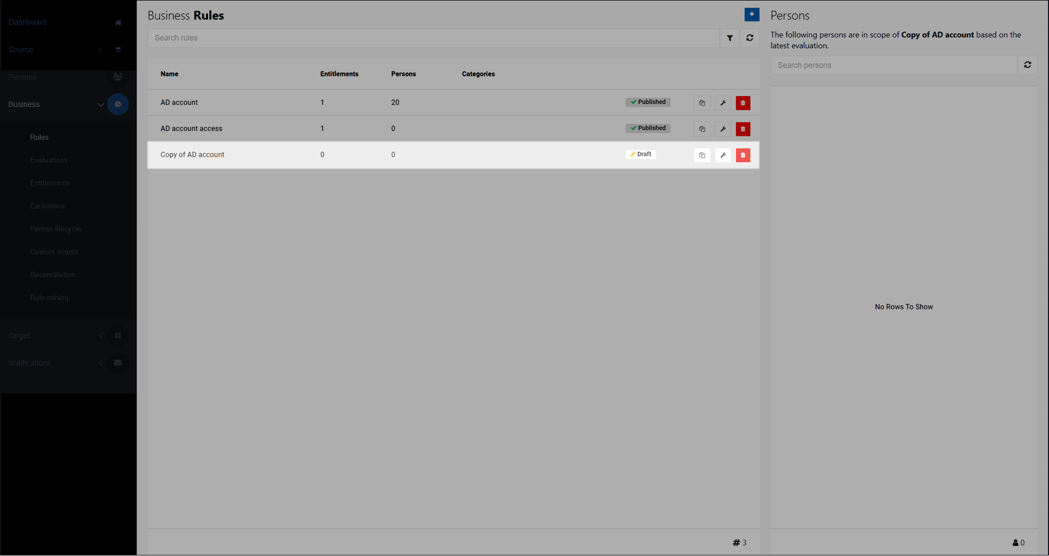Delete the AD account rule

742,103
